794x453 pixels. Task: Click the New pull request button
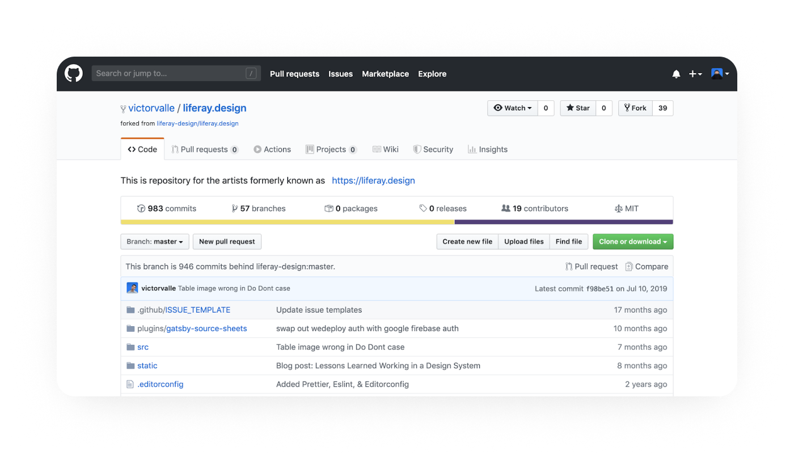[x=227, y=241]
